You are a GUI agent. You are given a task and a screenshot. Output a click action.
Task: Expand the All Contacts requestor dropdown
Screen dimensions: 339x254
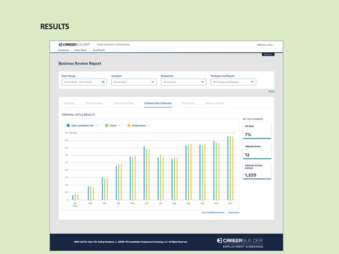click(x=184, y=82)
